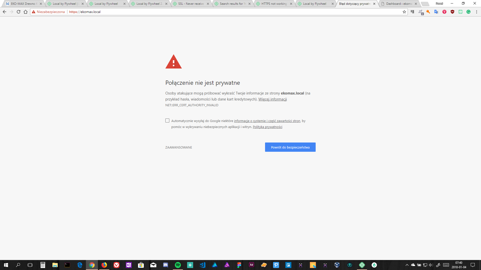Screen dimensions: 481x270
Task: Go to the browser home page
Action: 26,12
